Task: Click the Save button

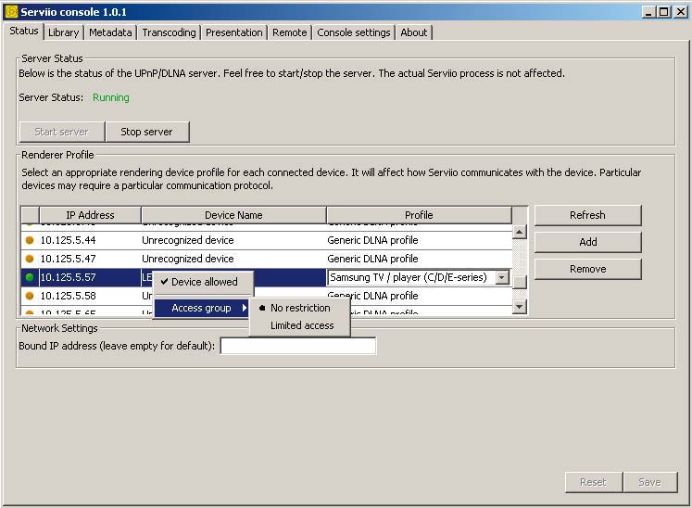Action: (650, 482)
